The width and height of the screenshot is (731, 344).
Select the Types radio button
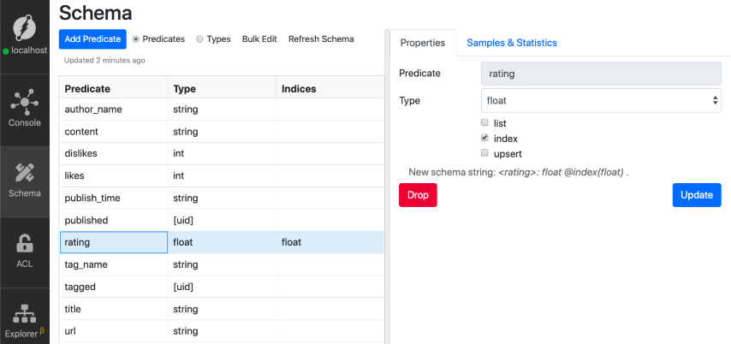[x=200, y=39]
